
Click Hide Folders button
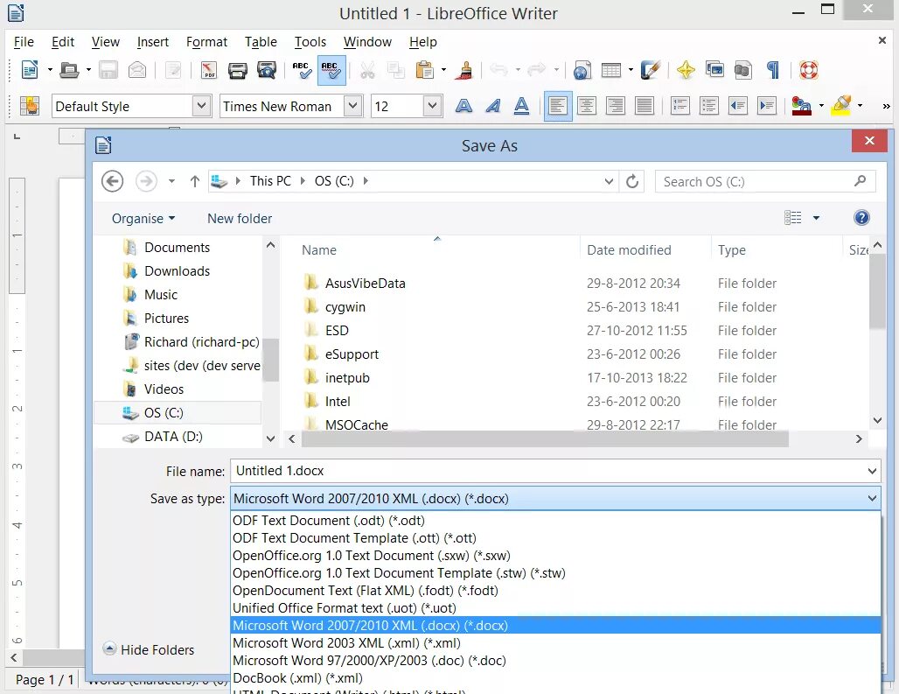pyautogui.click(x=149, y=650)
